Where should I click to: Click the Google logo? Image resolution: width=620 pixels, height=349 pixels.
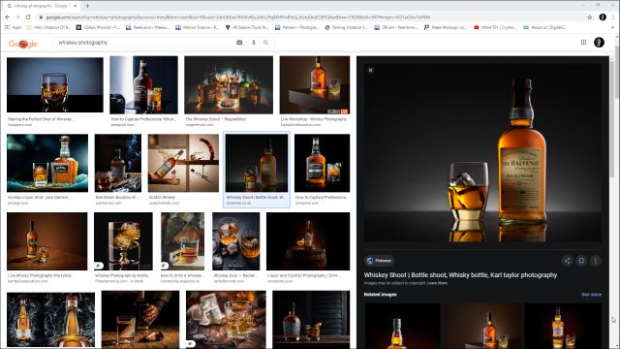23,44
